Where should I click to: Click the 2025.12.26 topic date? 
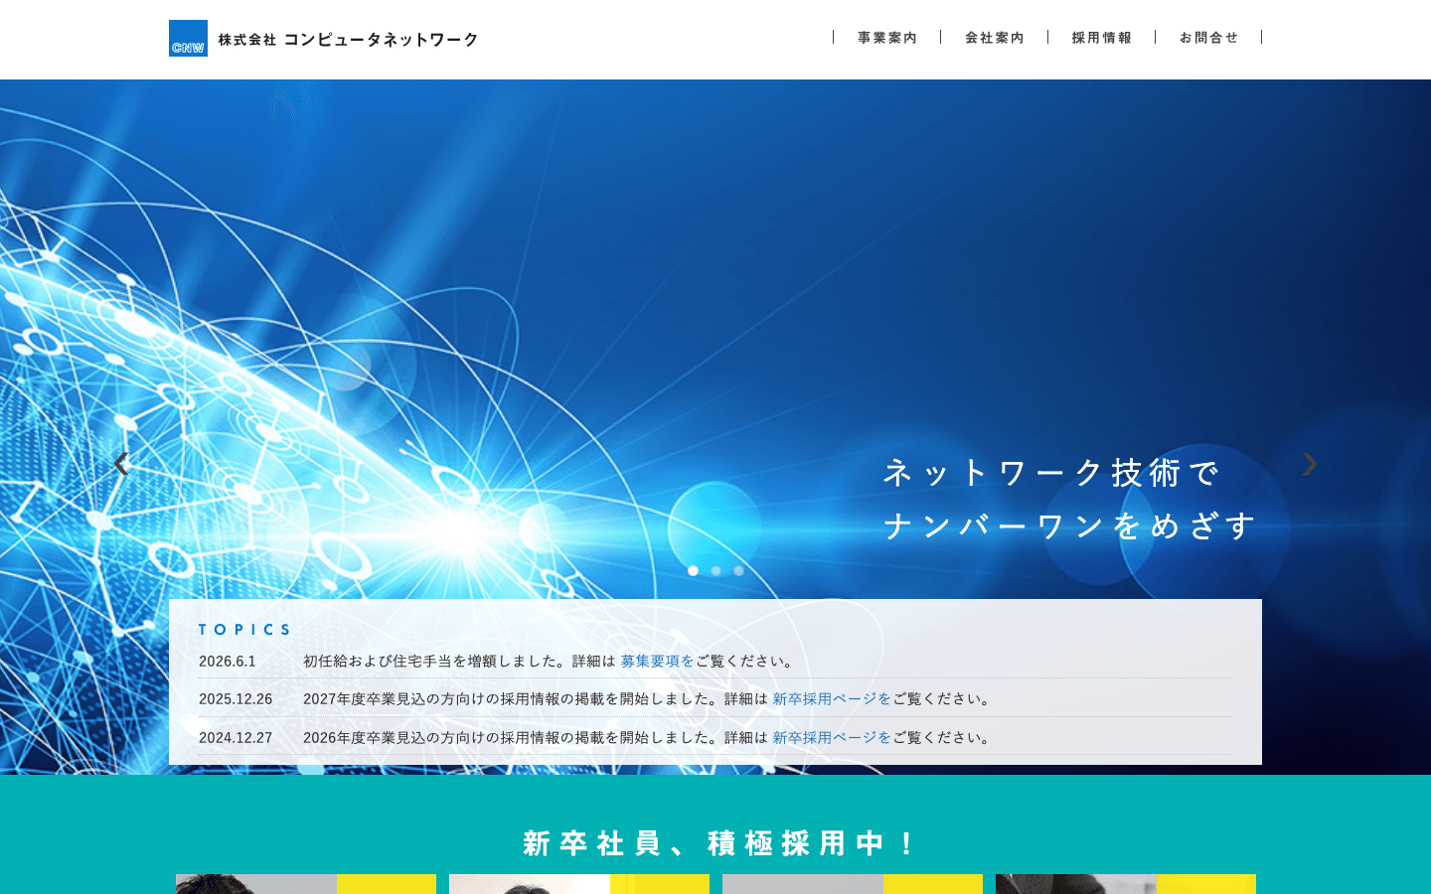(236, 698)
